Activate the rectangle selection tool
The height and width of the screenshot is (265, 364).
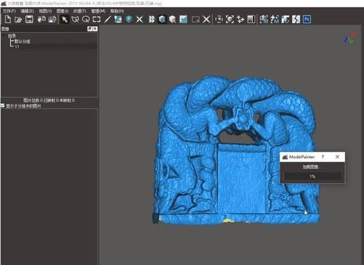(96, 19)
